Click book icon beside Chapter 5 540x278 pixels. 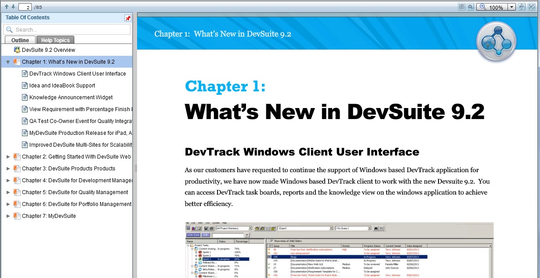tap(17, 192)
